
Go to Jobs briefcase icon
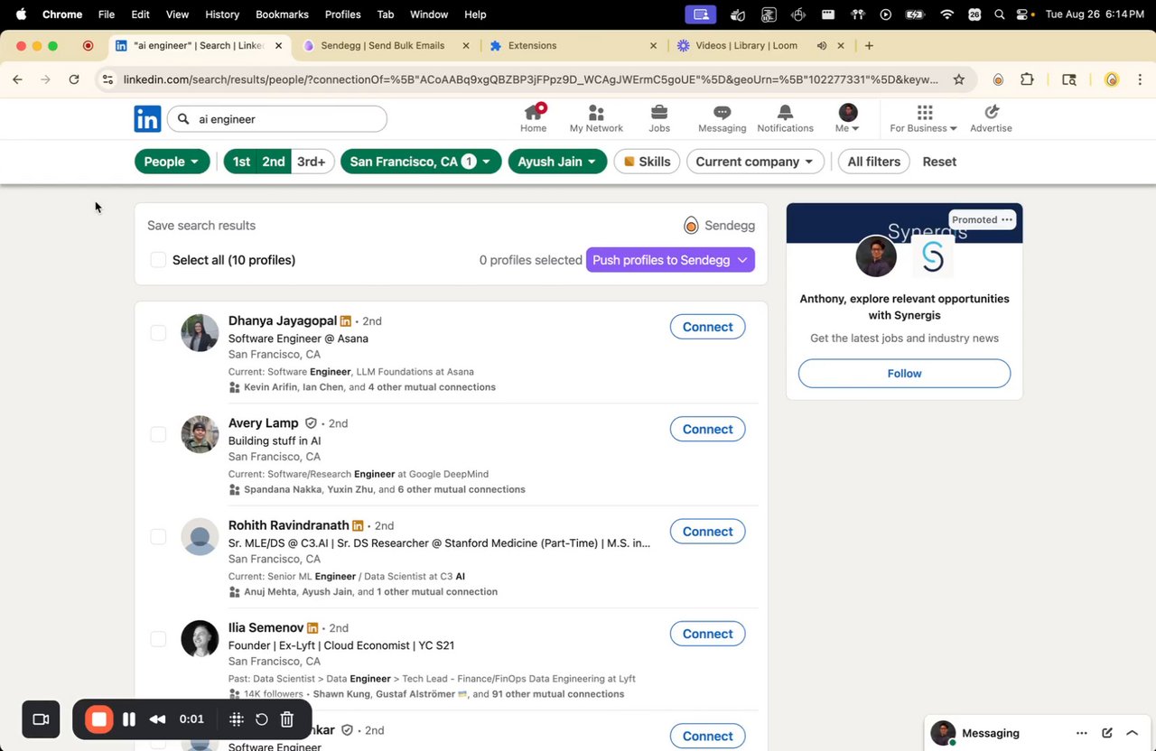coord(659,113)
